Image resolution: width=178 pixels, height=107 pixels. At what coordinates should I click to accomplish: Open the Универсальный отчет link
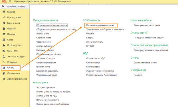[46, 75]
